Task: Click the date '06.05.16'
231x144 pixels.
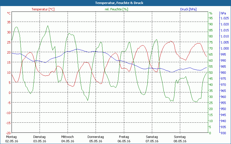Action: pyautogui.click(x=124, y=141)
